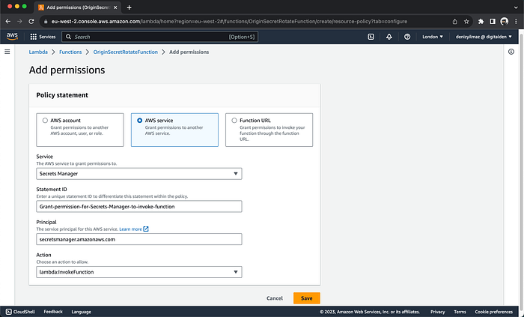Click the Cancel button
Viewport: 524px width, 317px height.
tap(275, 298)
